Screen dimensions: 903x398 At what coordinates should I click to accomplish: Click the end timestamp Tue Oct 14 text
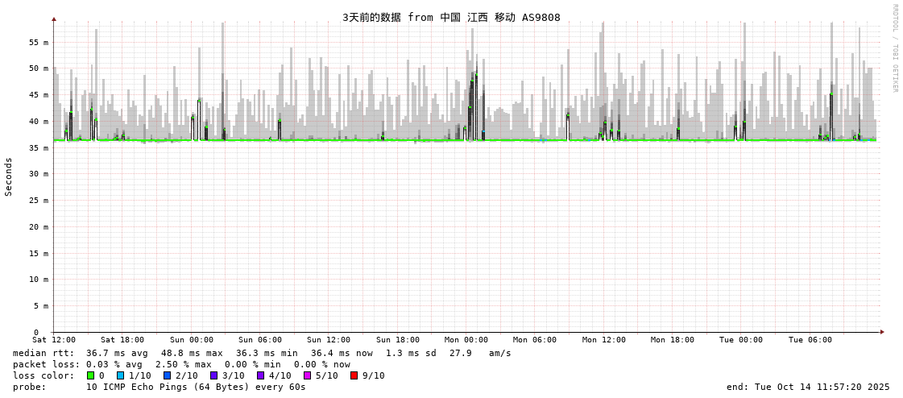pos(808,387)
